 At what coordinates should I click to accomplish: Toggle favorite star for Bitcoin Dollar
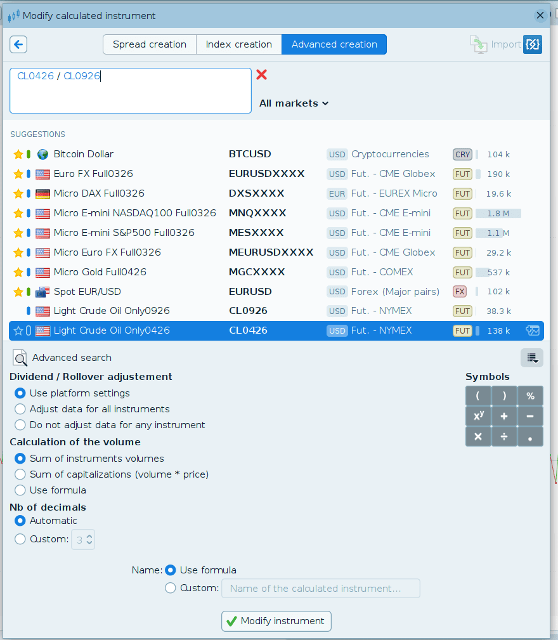(x=18, y=154)
